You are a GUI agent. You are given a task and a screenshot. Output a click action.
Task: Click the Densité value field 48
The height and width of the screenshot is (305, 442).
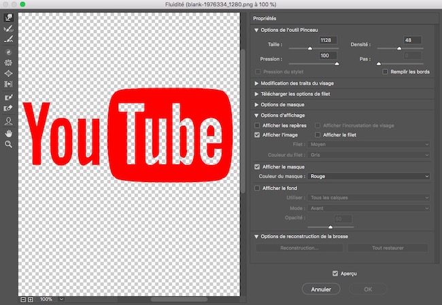(413, 40)
